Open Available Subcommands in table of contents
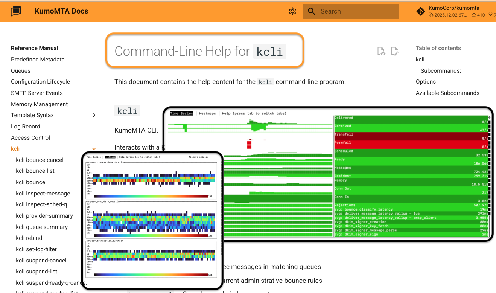This screenshot has width=496, height=293. point(448,93)
